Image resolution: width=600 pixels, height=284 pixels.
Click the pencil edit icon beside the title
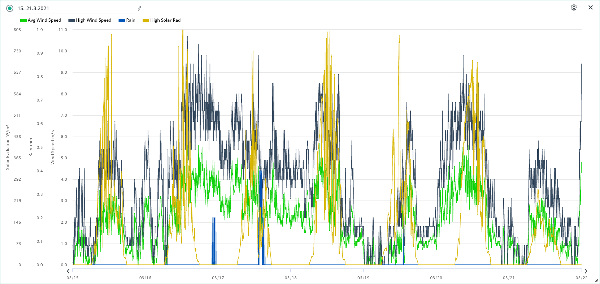[139, 8]
